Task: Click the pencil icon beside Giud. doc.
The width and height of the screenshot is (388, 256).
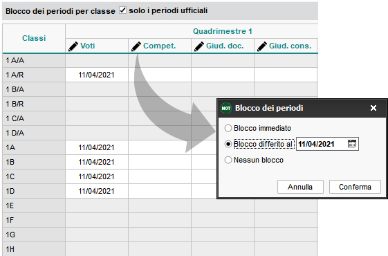Action: [199, 46]
